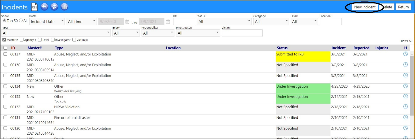
Task: Click Under Investigation status for incident 00133
Action: click(303, 99)
